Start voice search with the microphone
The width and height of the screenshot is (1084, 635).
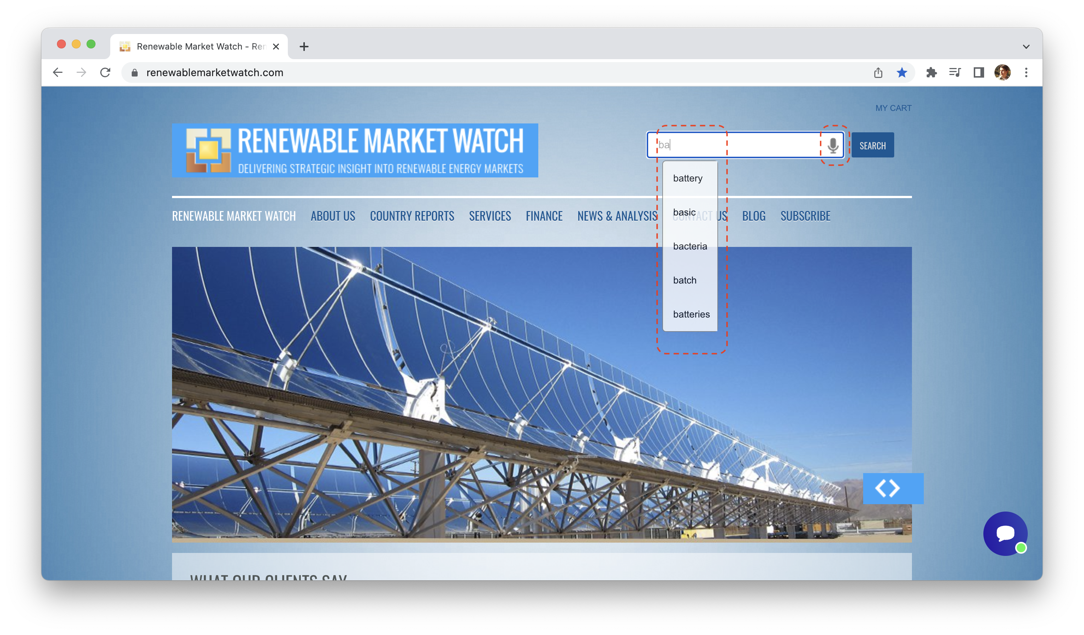(833, 145)
